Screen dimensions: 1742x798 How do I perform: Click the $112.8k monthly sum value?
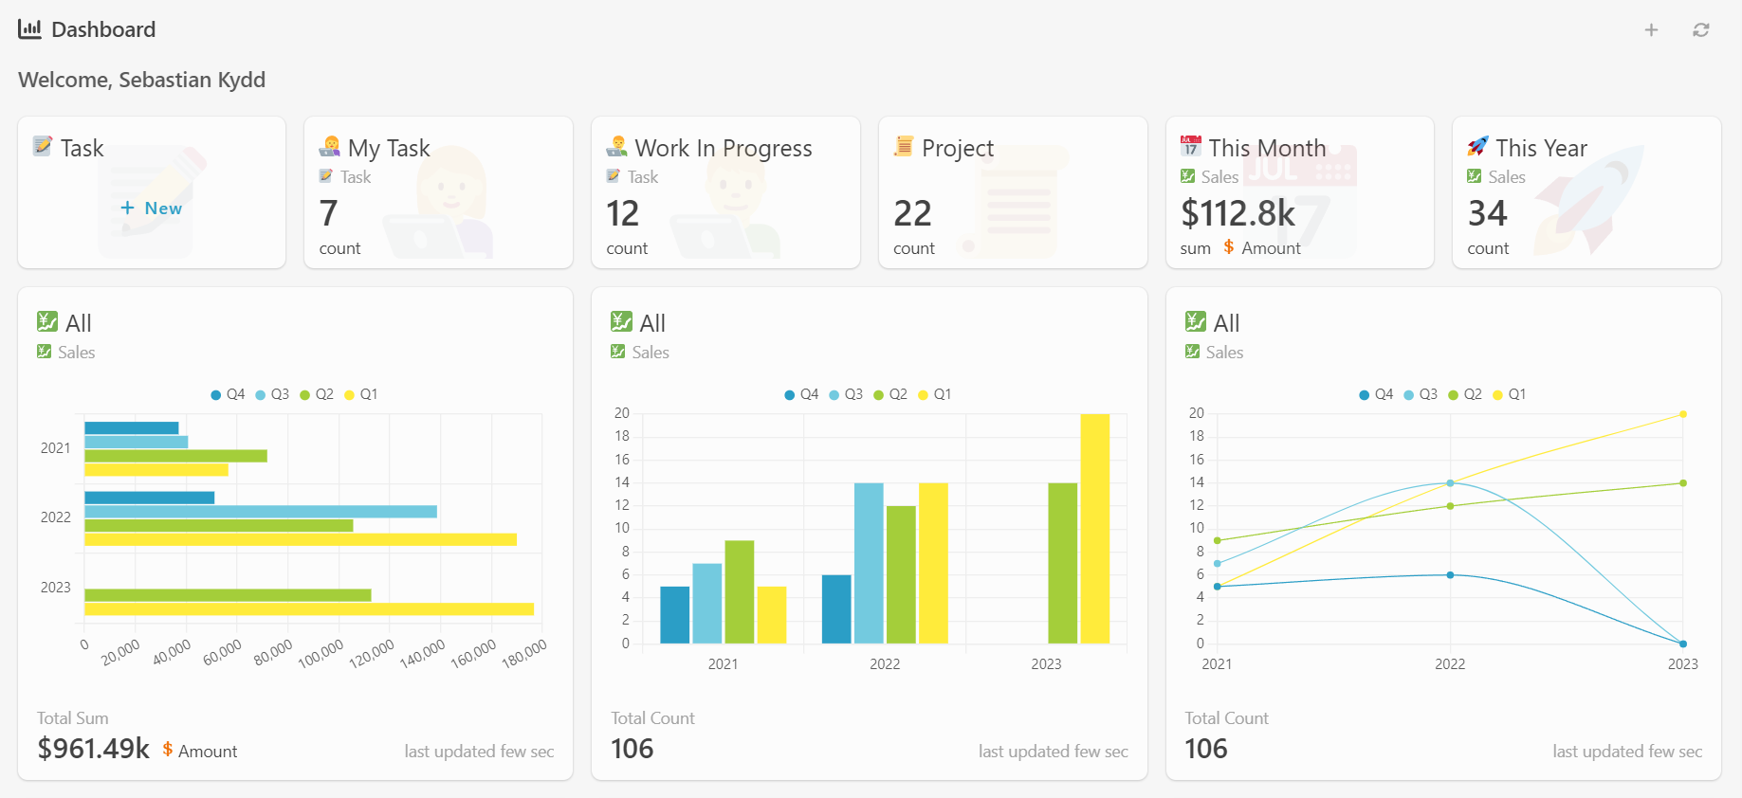coord(1238,213)
